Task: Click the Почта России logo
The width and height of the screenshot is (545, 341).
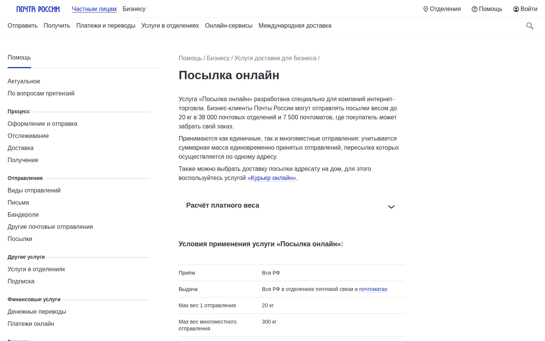Action: [38, 9]
